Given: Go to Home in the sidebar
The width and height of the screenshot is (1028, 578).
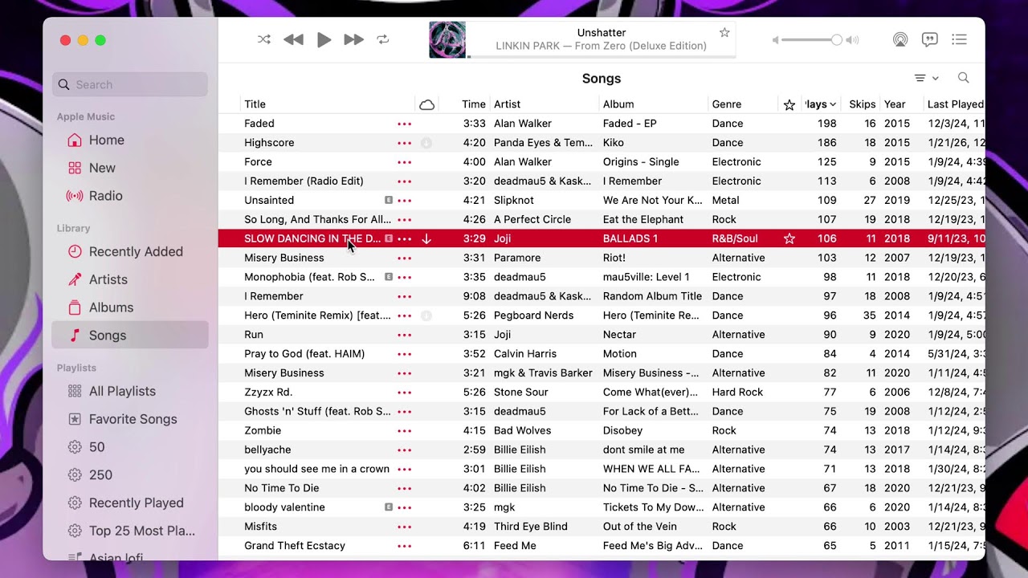Looking at the screenshot, I should pos(130,140).
